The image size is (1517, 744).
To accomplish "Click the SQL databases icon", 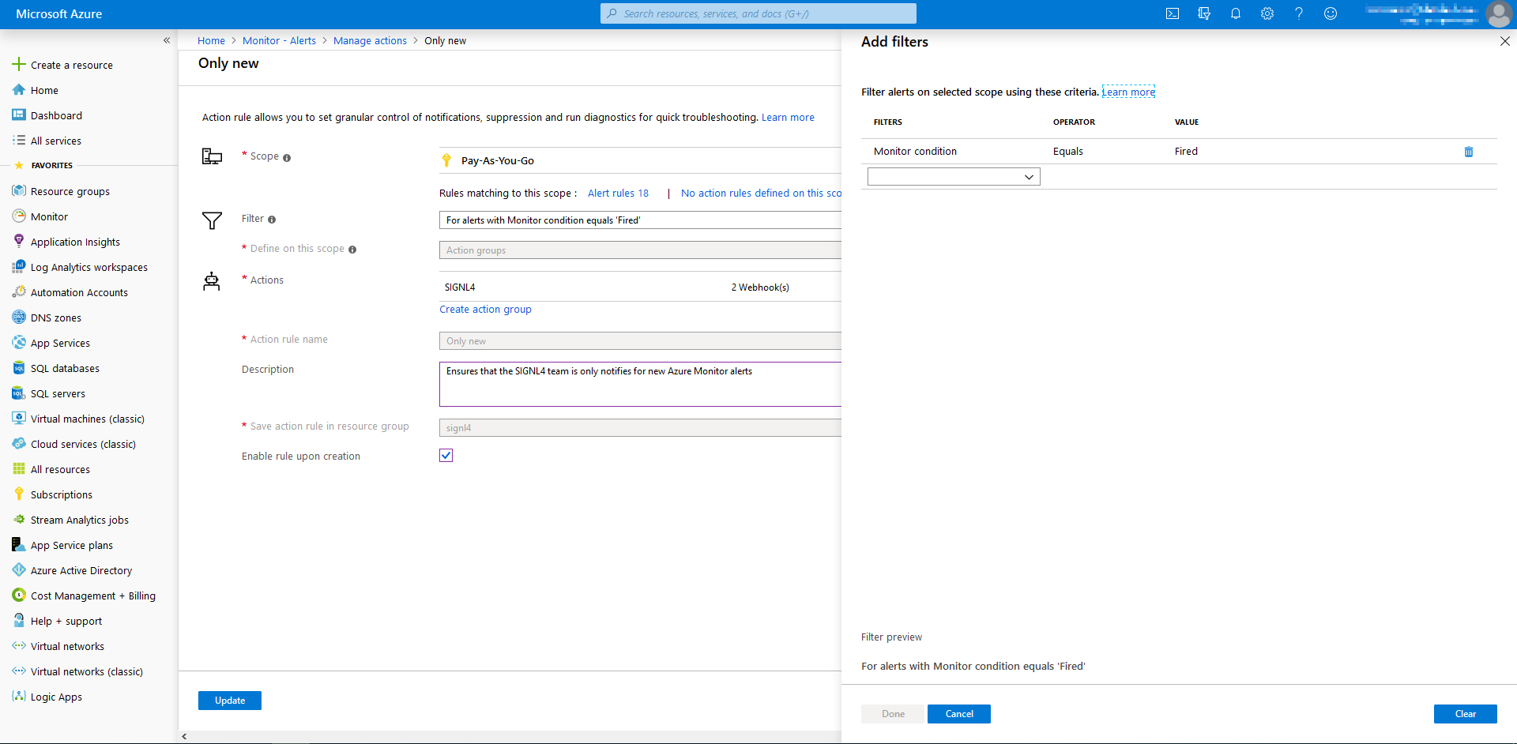I will click(19, 368).
